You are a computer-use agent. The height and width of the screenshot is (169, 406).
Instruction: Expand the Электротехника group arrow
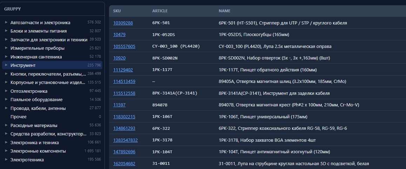coord(6,160)
